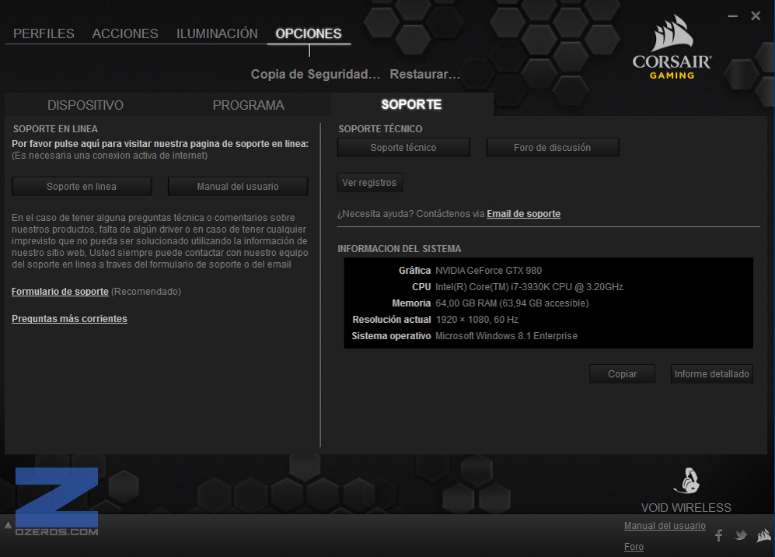Close the Corsair utility window
The image size is (775, 557).
coord(756,16)
